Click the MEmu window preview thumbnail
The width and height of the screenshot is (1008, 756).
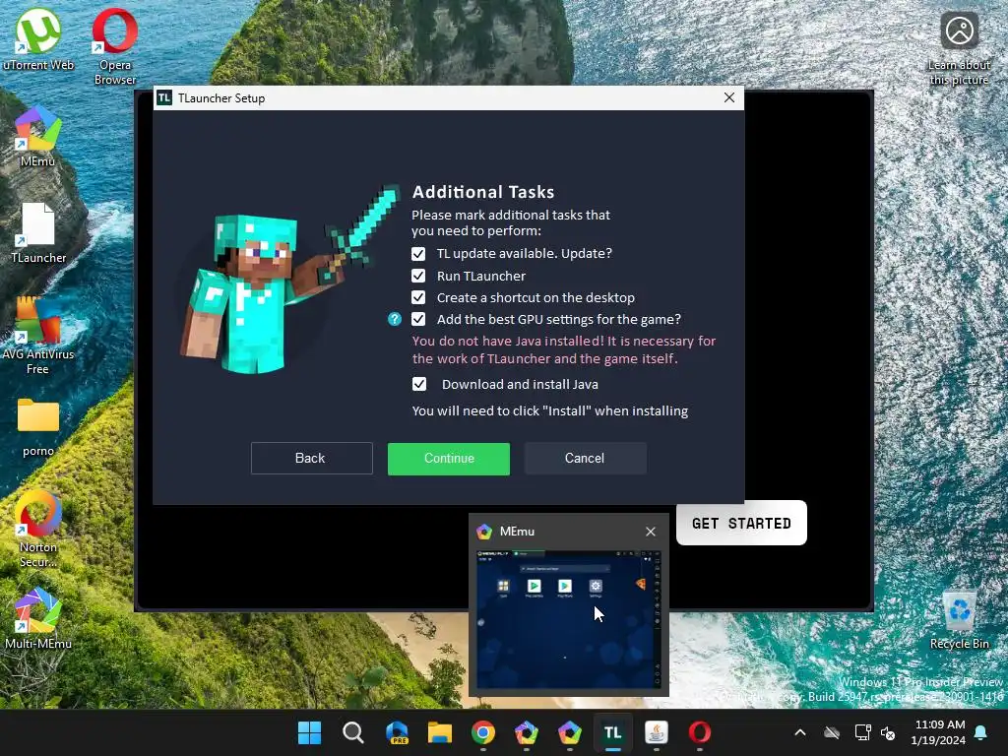[569, 619]
